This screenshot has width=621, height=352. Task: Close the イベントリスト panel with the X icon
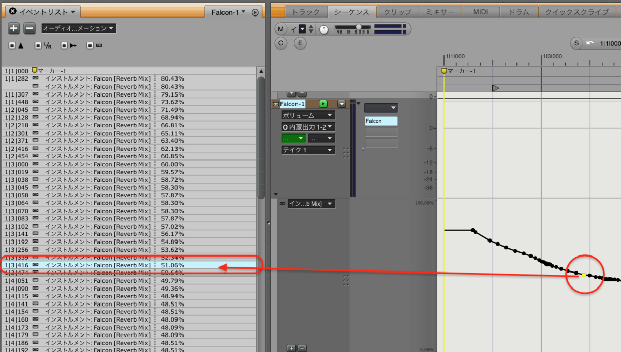(13, 12)
